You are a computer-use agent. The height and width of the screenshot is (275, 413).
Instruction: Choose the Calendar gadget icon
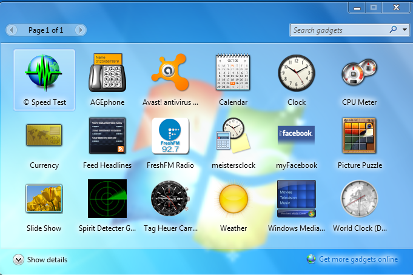[233, 72]
